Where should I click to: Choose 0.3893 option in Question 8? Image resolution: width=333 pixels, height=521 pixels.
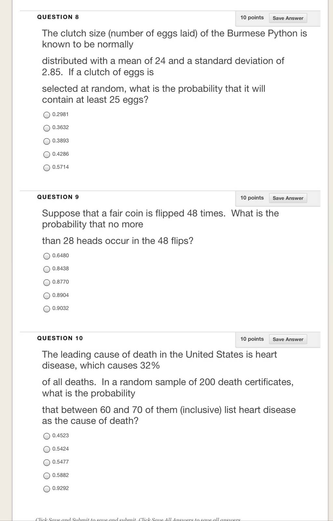point(47,141)
